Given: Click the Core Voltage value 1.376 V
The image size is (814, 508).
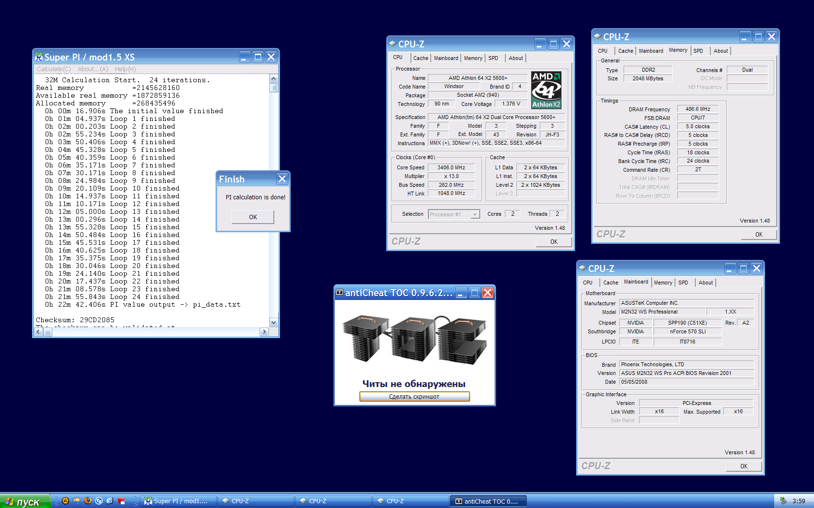Looking at the screenshot, I should pyautogui.click(x=511, y=104).
